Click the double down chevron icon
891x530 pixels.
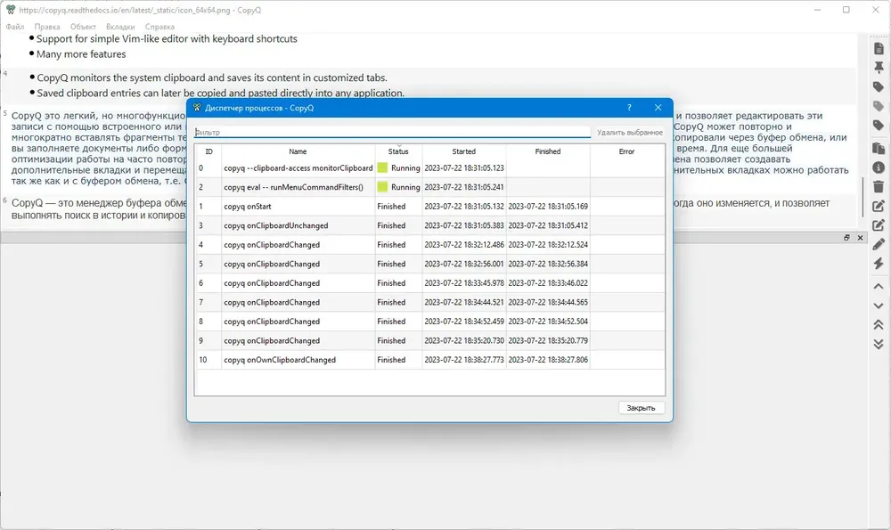pos(879,344)
